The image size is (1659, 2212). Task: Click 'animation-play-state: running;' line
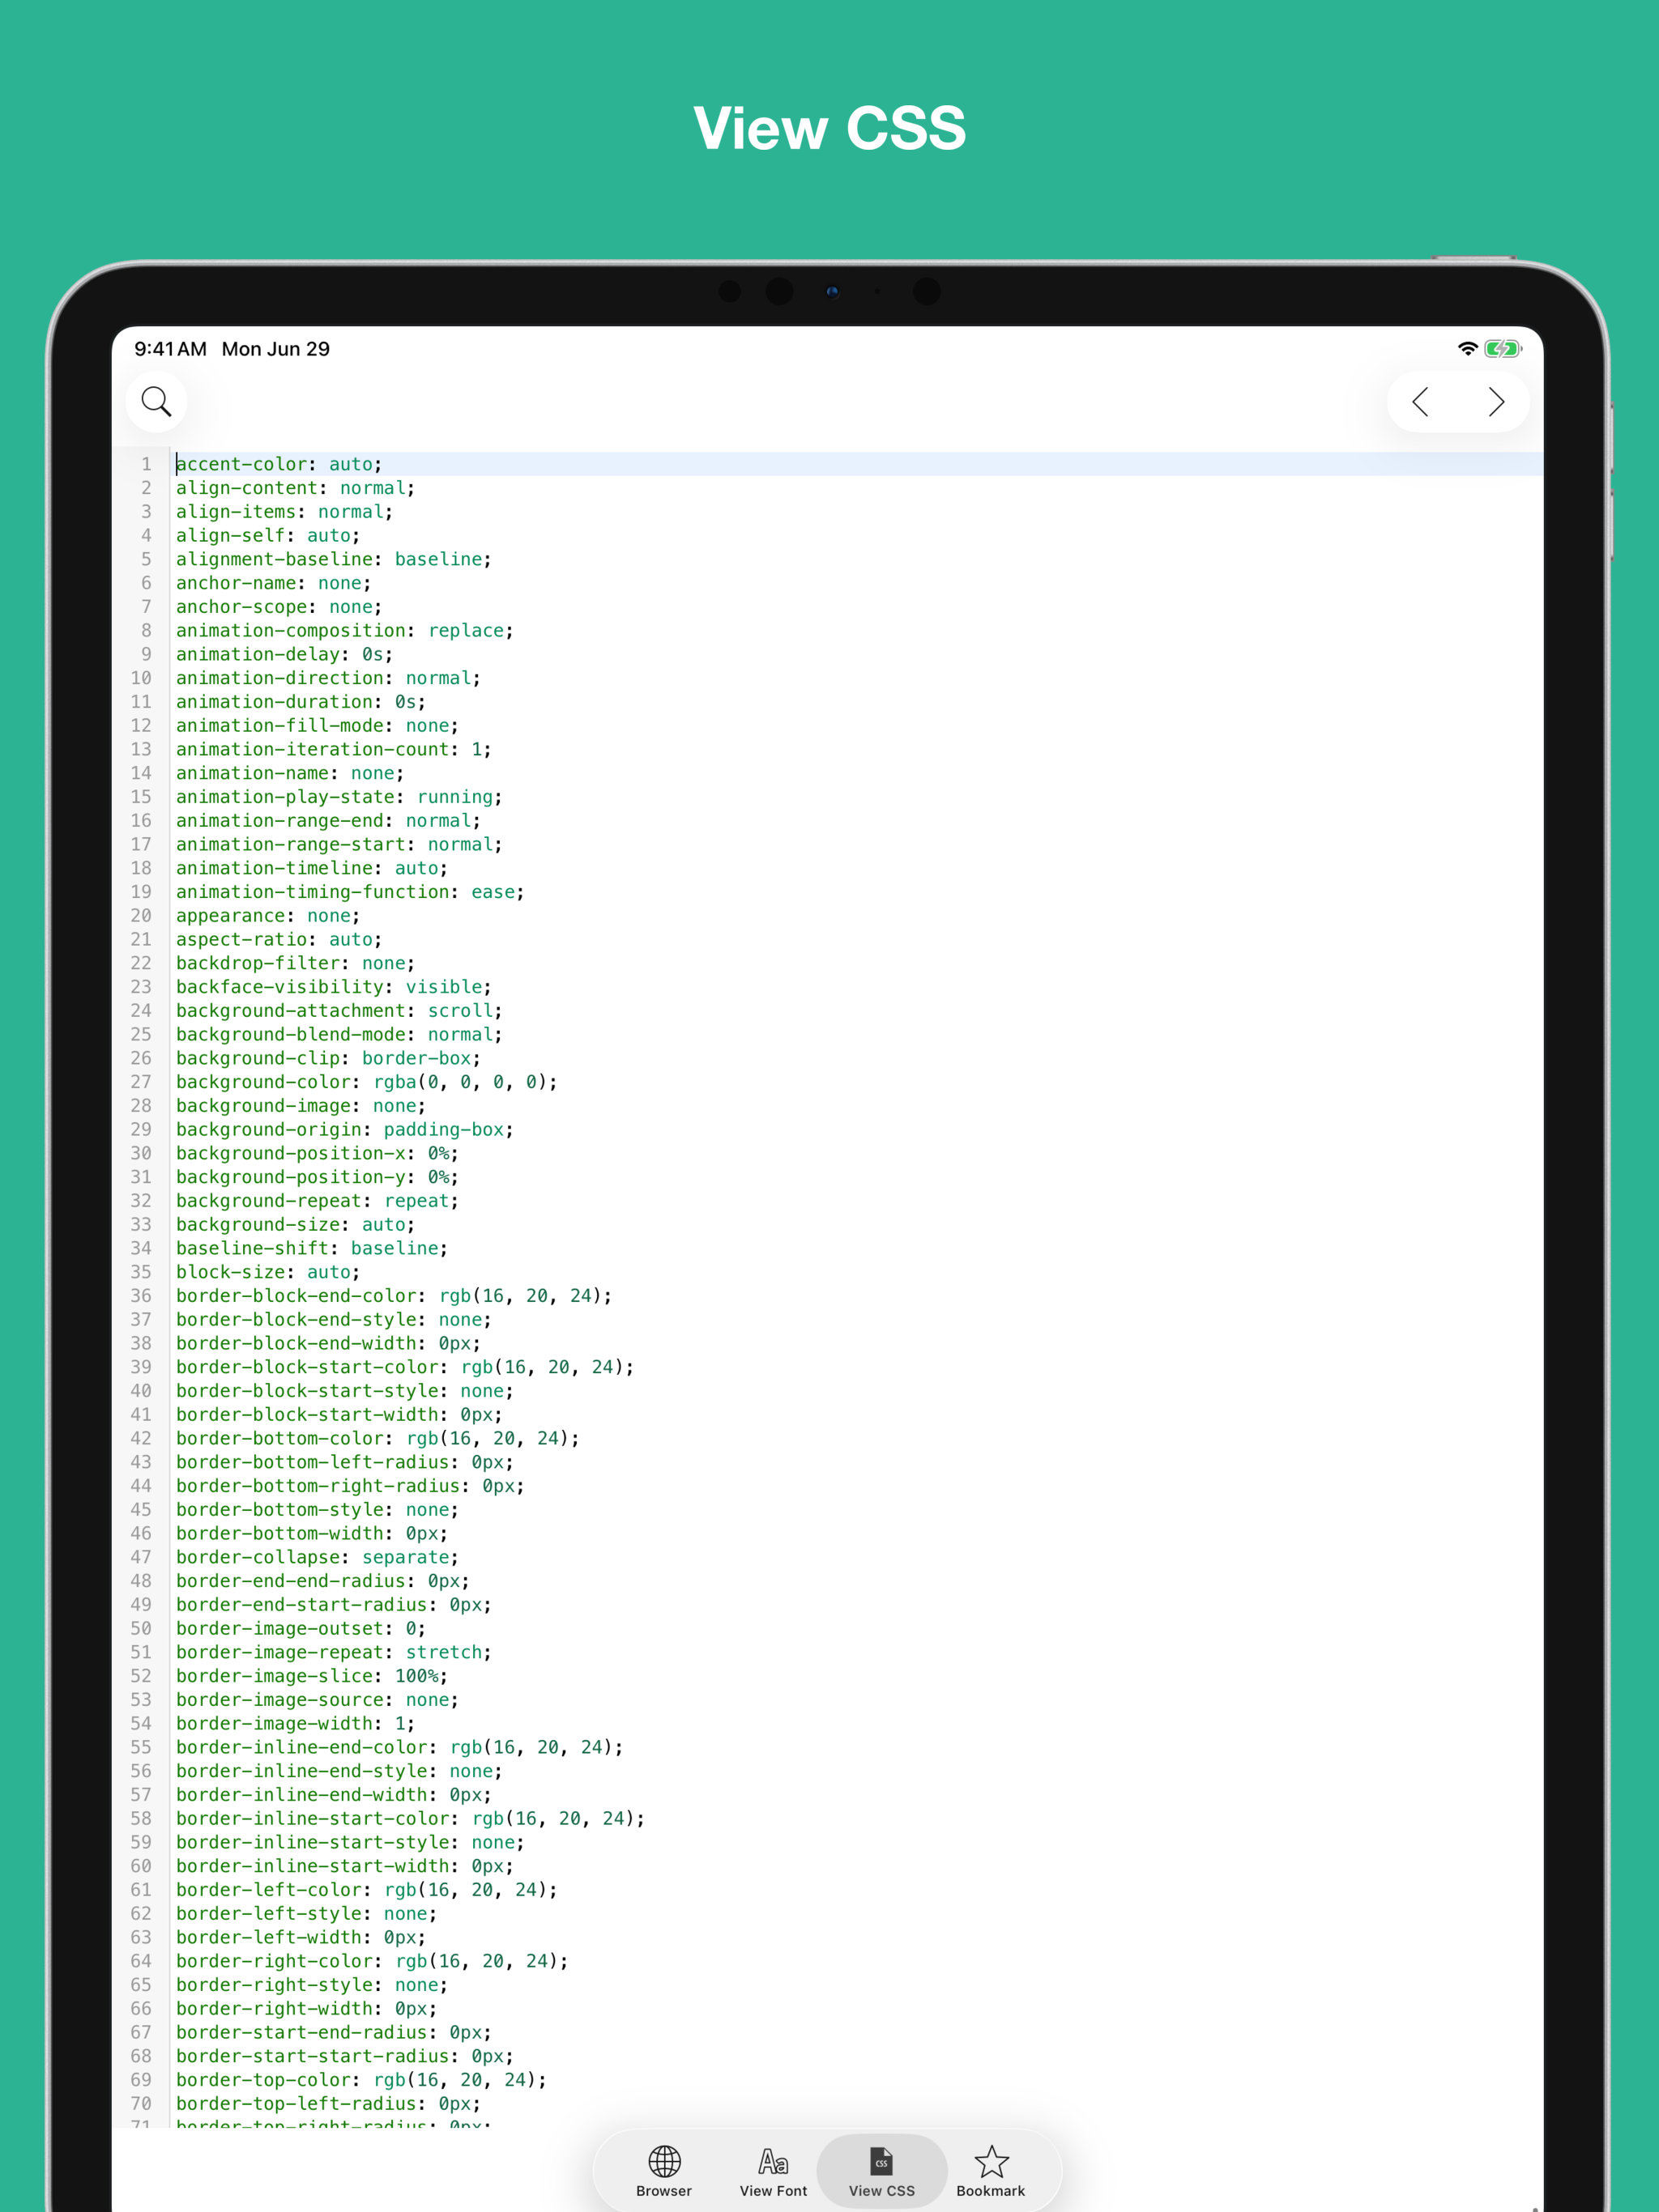pyautogui.click(x=339, y=797)
